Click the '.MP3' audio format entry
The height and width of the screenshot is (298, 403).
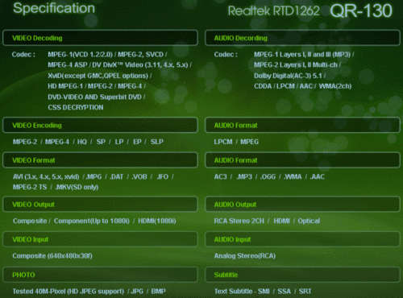(244, 177)
